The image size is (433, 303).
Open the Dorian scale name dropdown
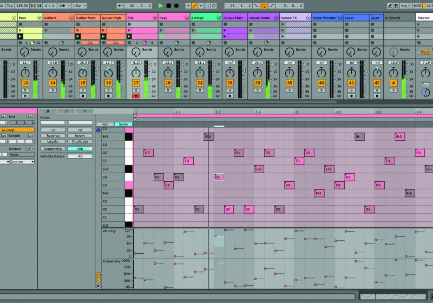23,162
